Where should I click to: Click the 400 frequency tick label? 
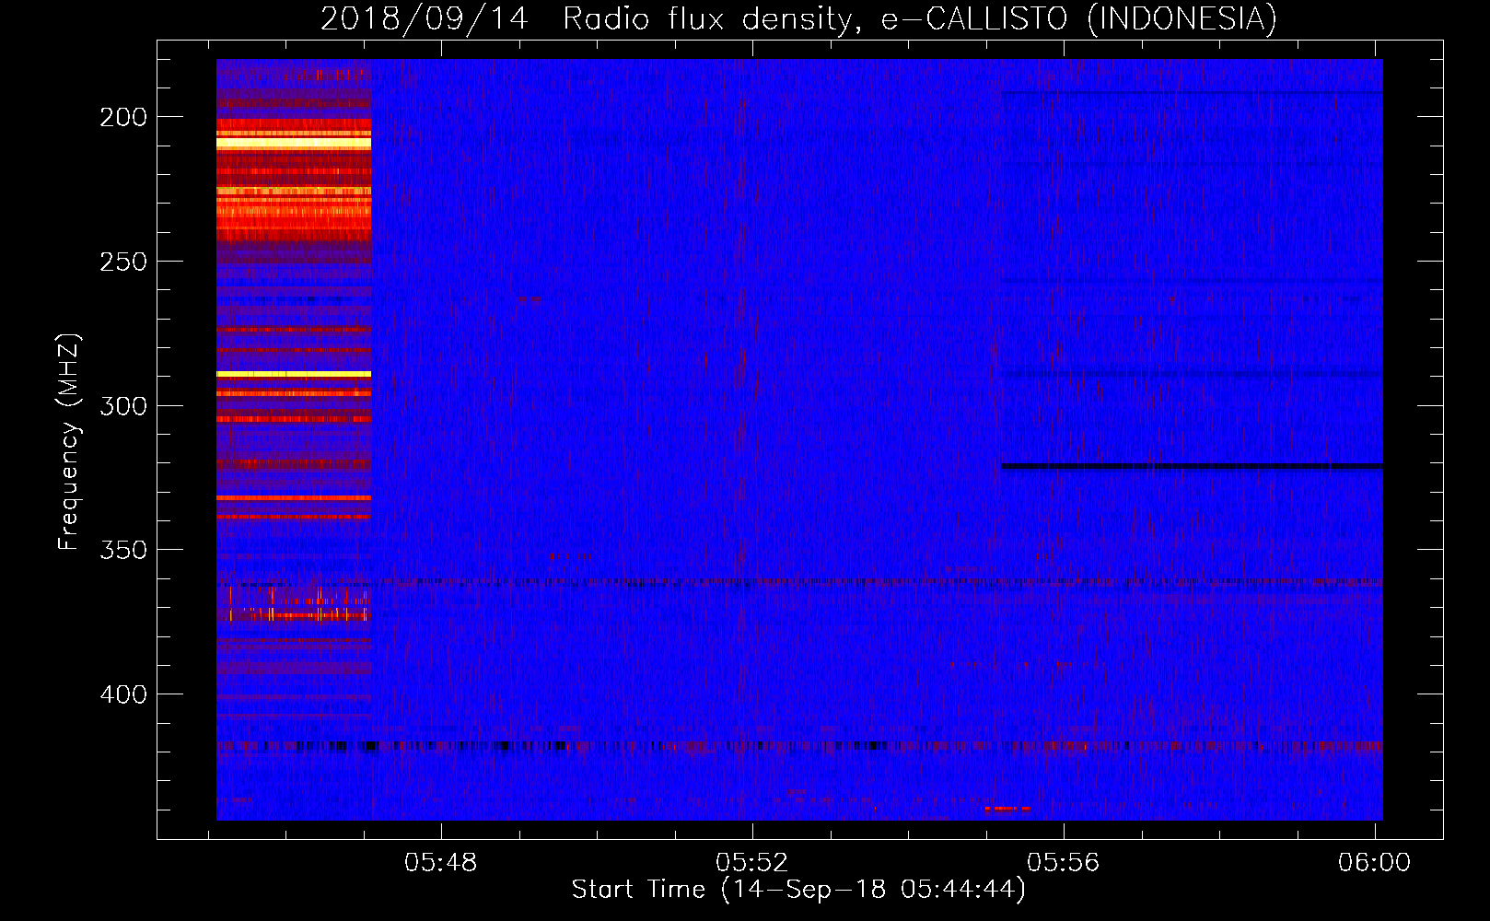(123, 694)
